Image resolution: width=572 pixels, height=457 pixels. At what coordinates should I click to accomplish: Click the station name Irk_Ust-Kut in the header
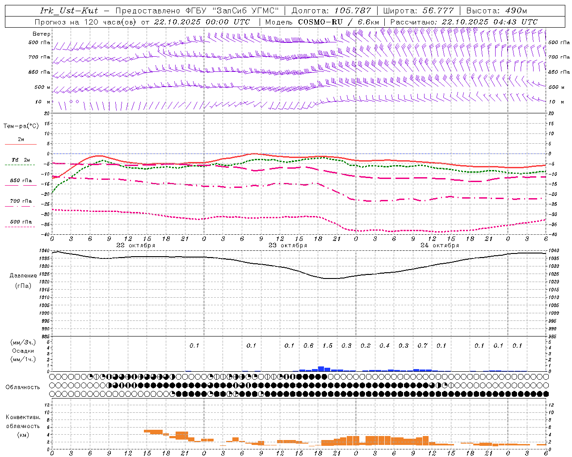pos(69,11)
